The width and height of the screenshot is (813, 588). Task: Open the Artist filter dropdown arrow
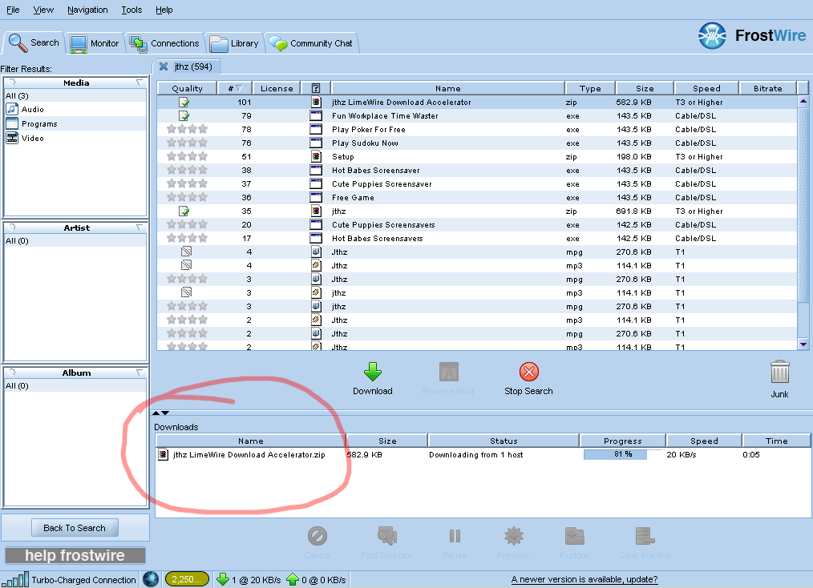tap(140, 228)
